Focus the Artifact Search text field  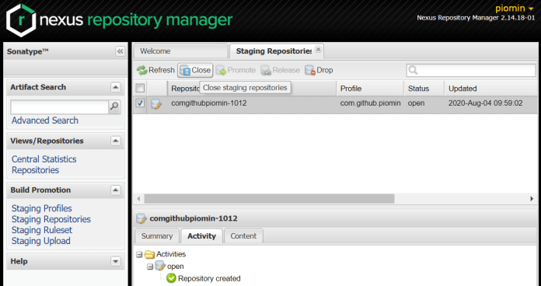(x=59, y=107)
